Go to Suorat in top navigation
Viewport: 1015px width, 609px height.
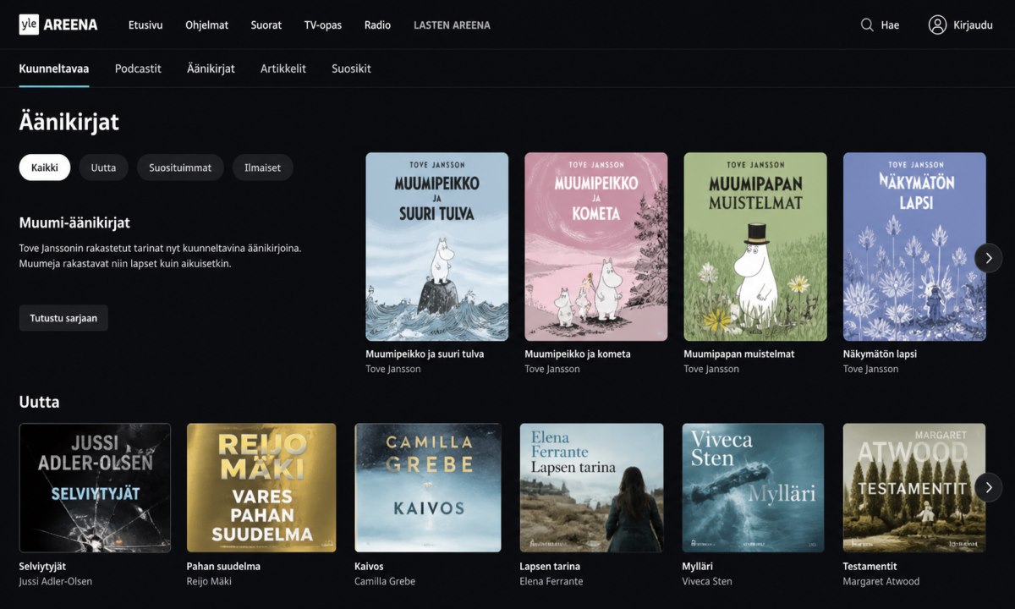[x=266, y=25]
